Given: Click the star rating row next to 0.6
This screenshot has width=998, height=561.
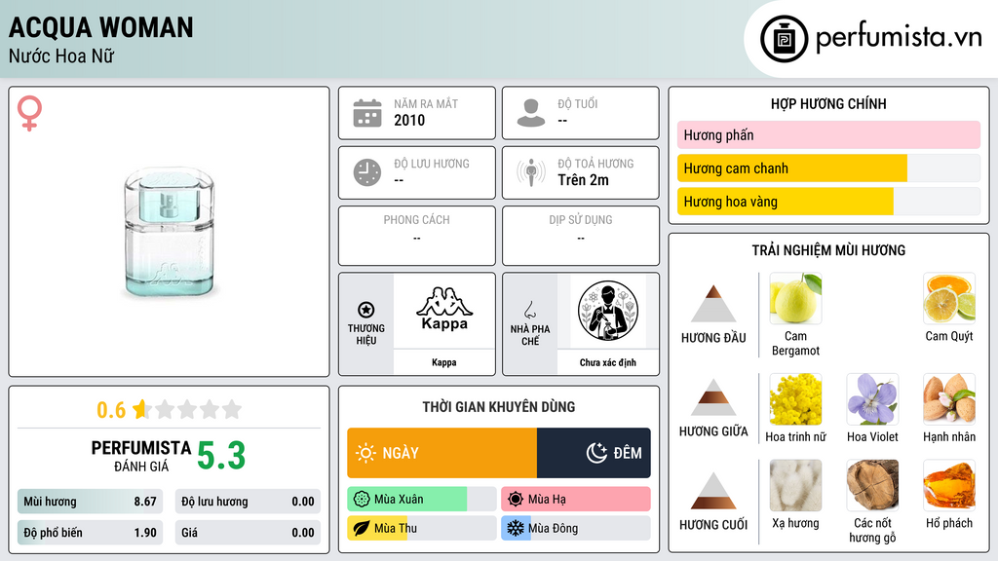Looking at the screenshot, I should tap(187, 409).
